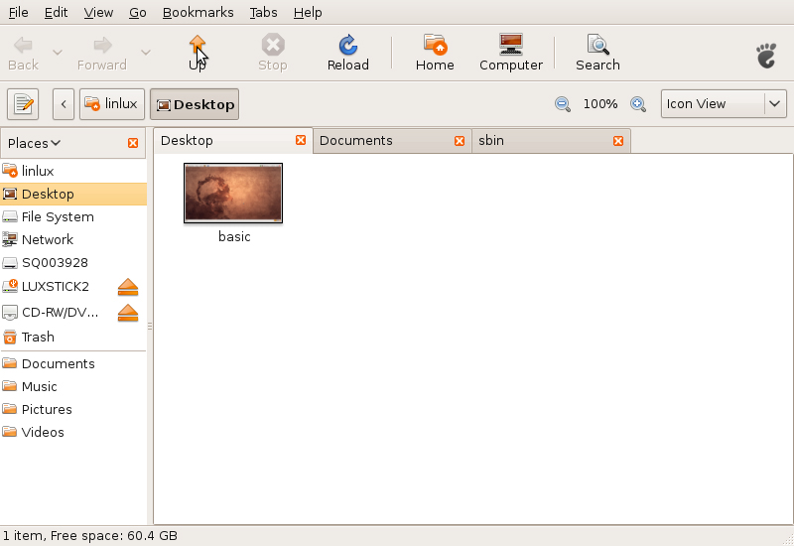Open Documents bookmark in sidebar

pyautogui.click(x=73, y=363)
